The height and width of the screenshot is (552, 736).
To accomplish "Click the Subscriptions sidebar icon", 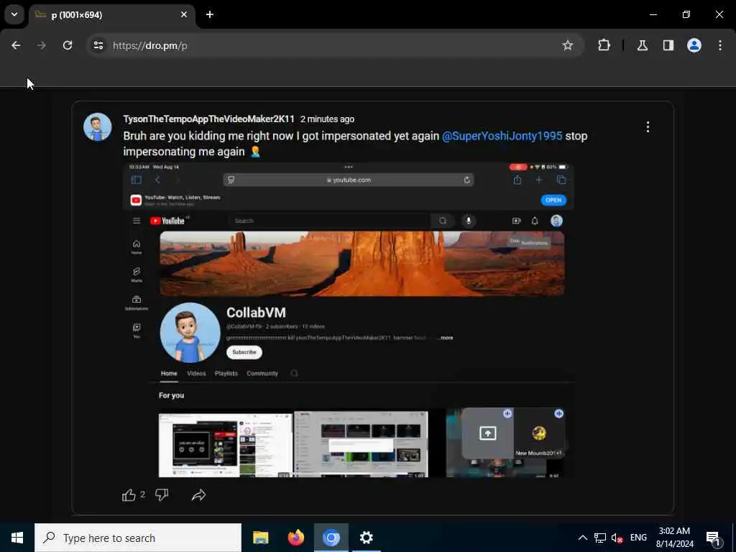I will pyautogui.click(x=137, y=303).
